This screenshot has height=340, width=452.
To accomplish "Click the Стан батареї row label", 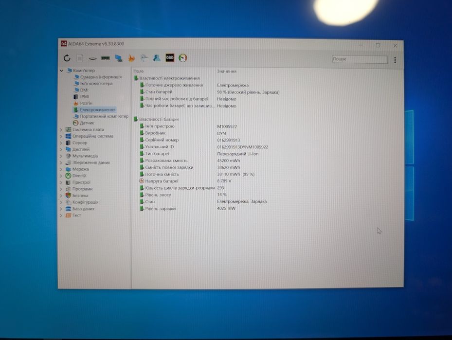I will [159, 92].
